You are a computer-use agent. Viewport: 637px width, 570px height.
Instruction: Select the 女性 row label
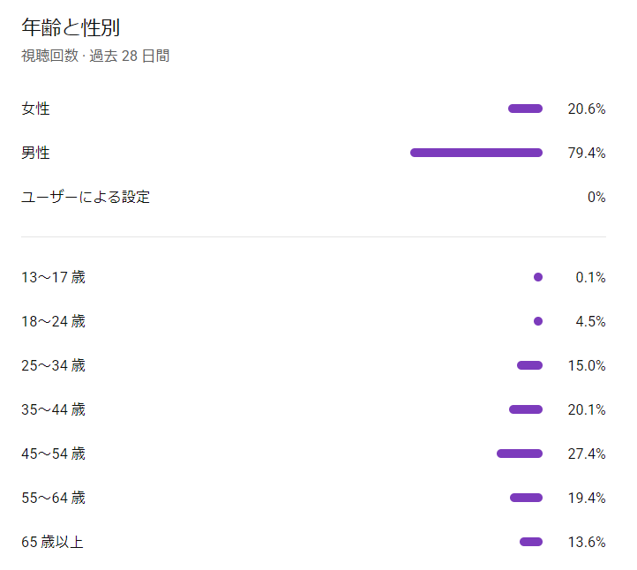click(x=35, y=109)
